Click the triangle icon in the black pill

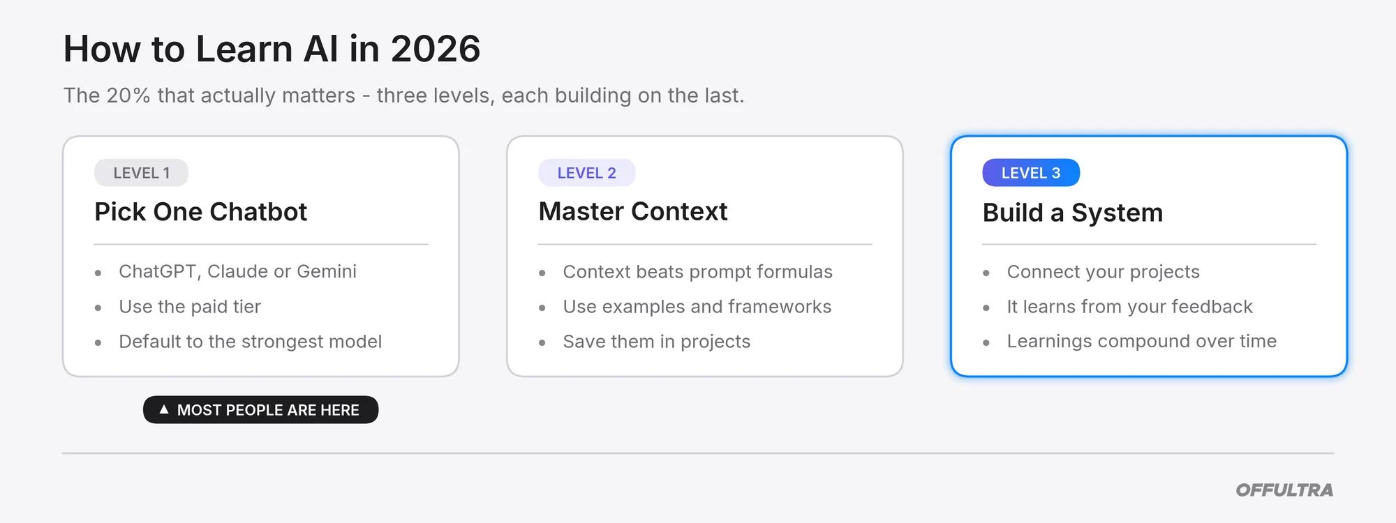click(x=164, y=409)
